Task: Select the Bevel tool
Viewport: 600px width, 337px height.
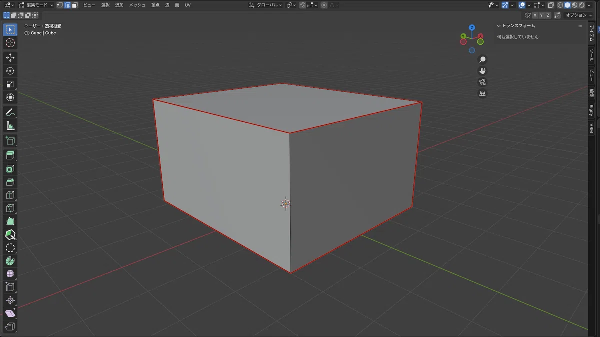Action: click(10, 182)
